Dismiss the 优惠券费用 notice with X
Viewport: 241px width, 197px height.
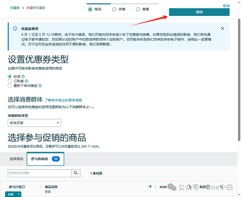click(223, 29)
